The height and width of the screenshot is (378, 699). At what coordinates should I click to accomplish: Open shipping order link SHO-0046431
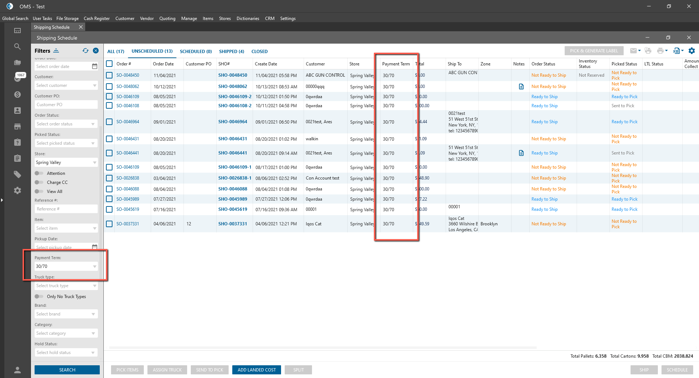[233, 139]
